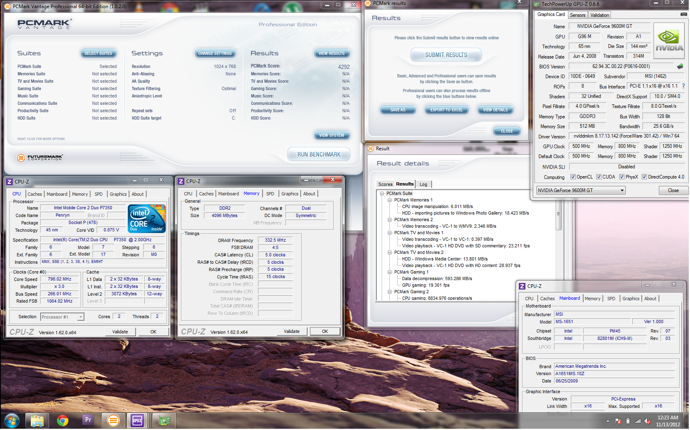690x430 pixels.
Task: Click the VIEW DETAILS button
Action: pos(495,110)
